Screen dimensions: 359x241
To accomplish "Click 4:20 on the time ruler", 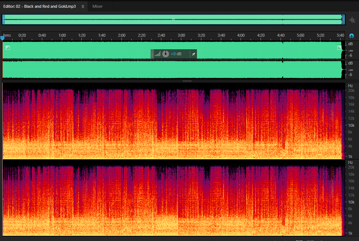I will (x=261, y=35).
